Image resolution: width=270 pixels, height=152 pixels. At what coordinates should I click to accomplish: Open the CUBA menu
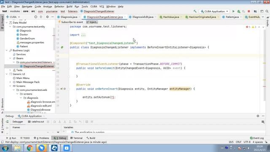click(x=94, y=7)
